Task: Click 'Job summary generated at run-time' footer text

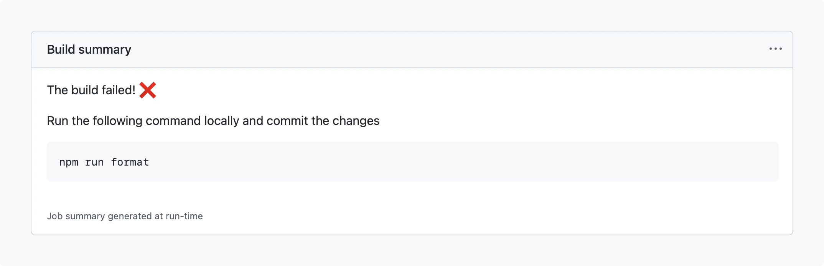Action: 125,216
